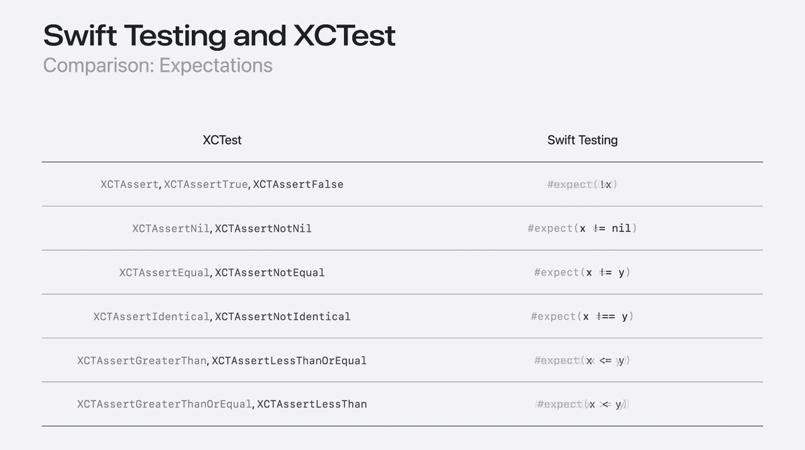This screenshot has width=805, height=450.
Task: Select XCTAssertLessThanOrEqual text
Action: click(289, 361)
